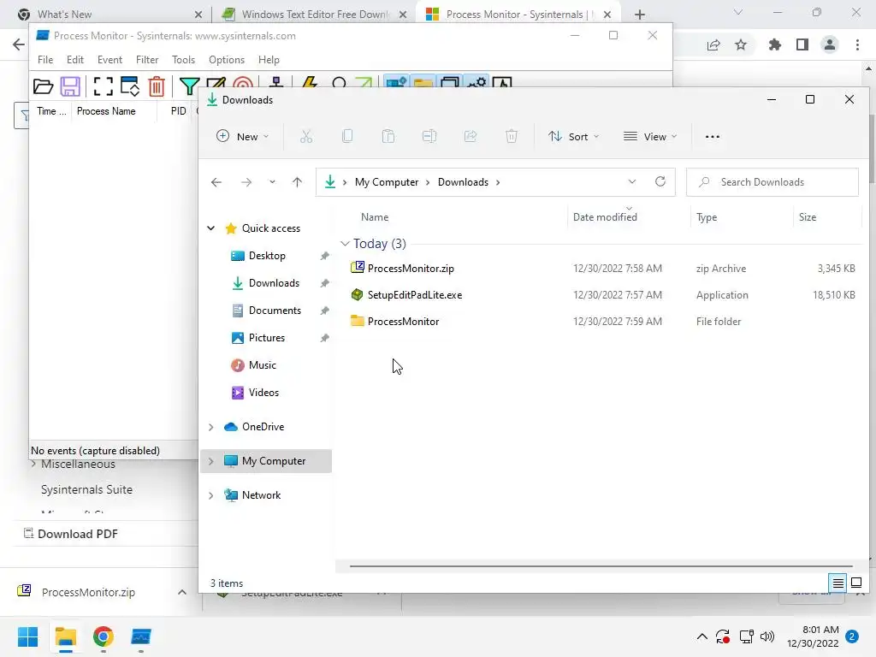Go back in File Explorer navigation

point(216,182)
